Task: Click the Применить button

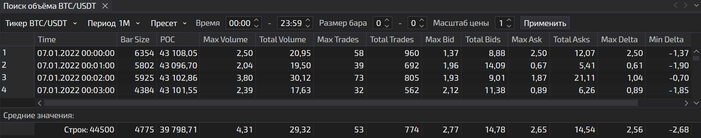Action: pyautogui.click(x=545, y=23)
